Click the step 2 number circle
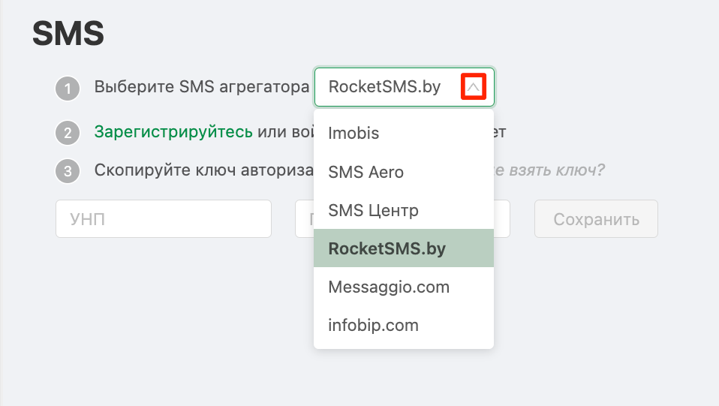 tap(68, 133)
